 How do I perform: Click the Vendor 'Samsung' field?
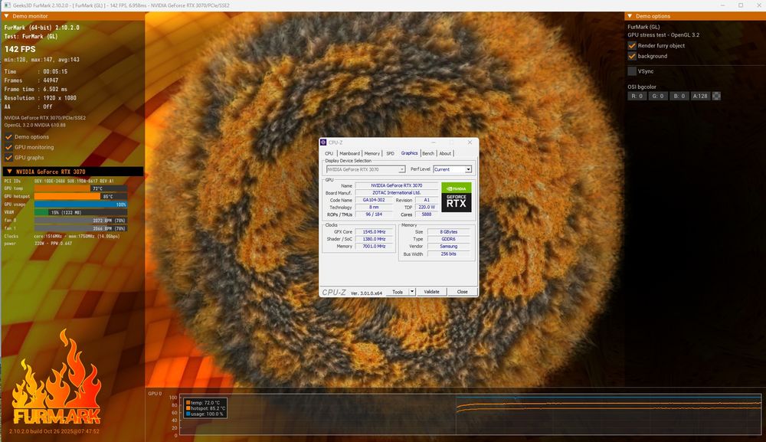448,247
